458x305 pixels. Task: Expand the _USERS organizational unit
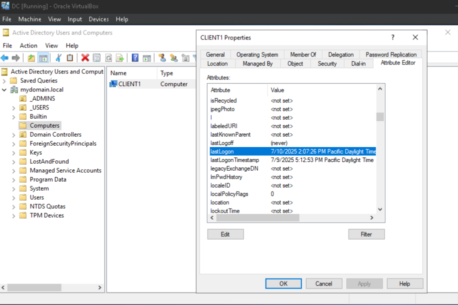point(13,108)
